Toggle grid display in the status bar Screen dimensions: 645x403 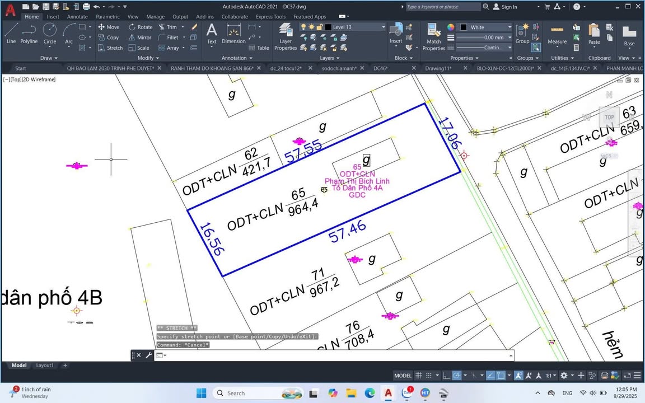418,375
